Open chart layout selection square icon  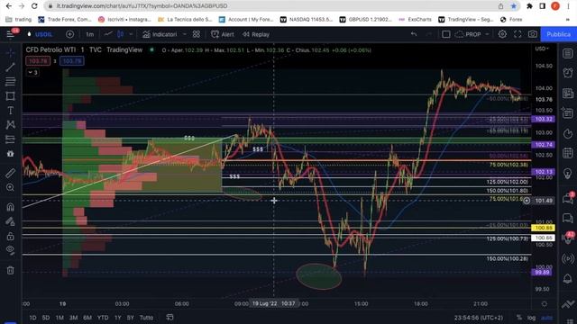[x=446, y=34]
